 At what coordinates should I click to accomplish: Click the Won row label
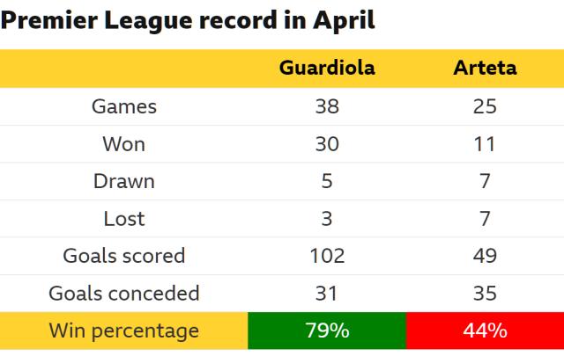pyautogui.click(x=124, y=144)
